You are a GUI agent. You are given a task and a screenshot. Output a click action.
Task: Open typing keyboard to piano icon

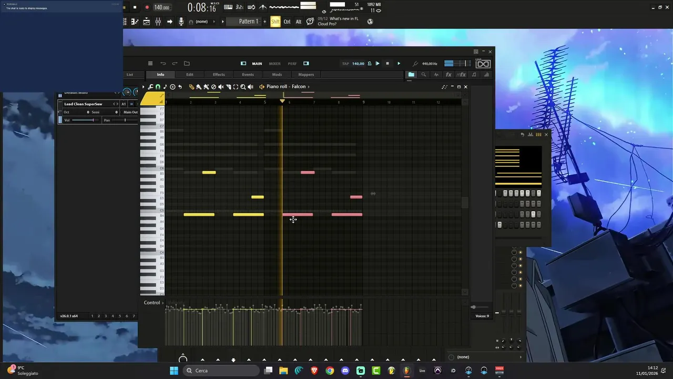coord(228,7)
